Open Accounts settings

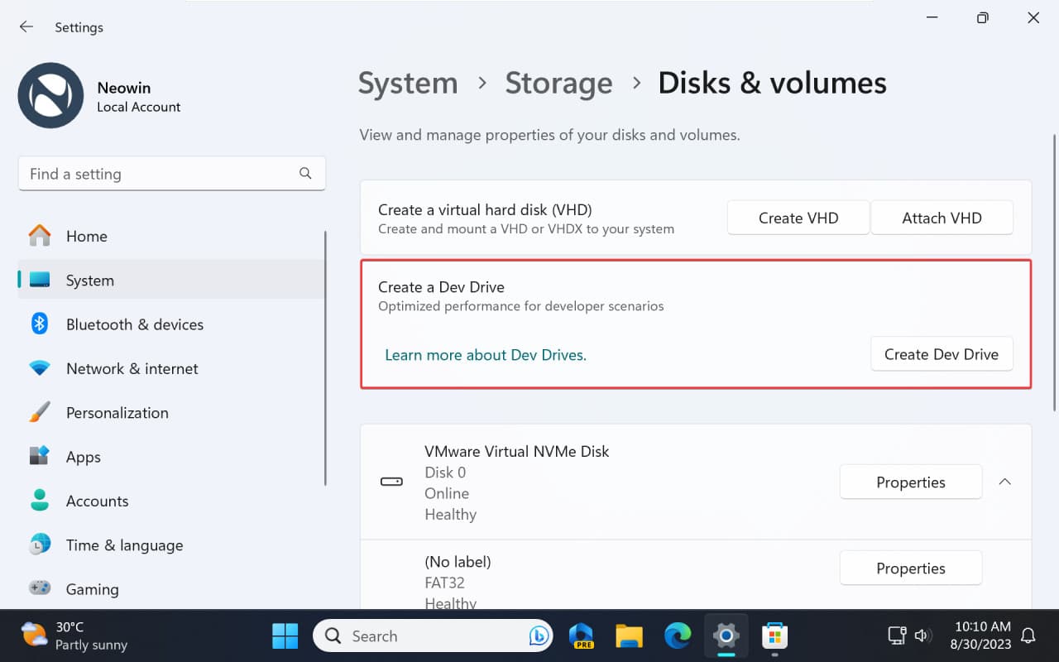97,501
